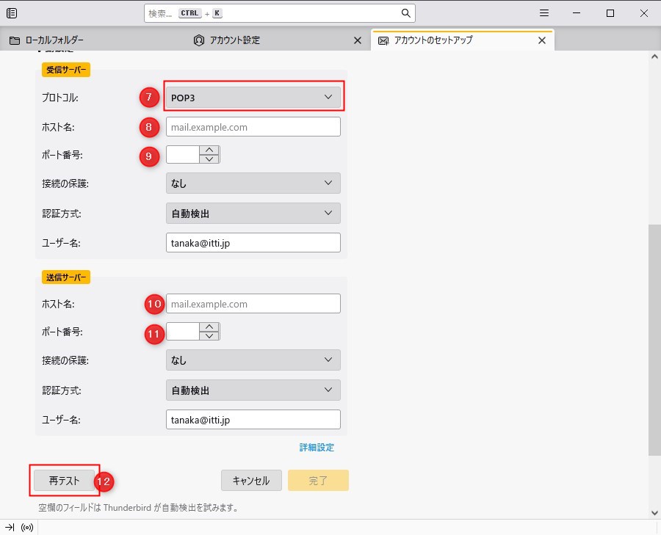Click incoming ユーザー名 field
The height and width of the screenshot is (535, 661).
click(x=253, y=243)
